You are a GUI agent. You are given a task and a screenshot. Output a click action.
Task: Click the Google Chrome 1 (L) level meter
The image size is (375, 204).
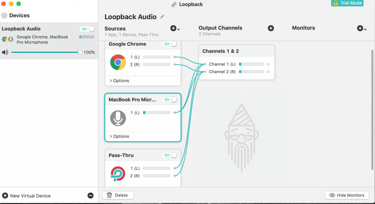click(x=157, y=57)
